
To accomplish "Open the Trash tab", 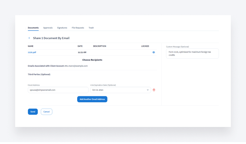I will pyautogui.click(x=91, y=28).
